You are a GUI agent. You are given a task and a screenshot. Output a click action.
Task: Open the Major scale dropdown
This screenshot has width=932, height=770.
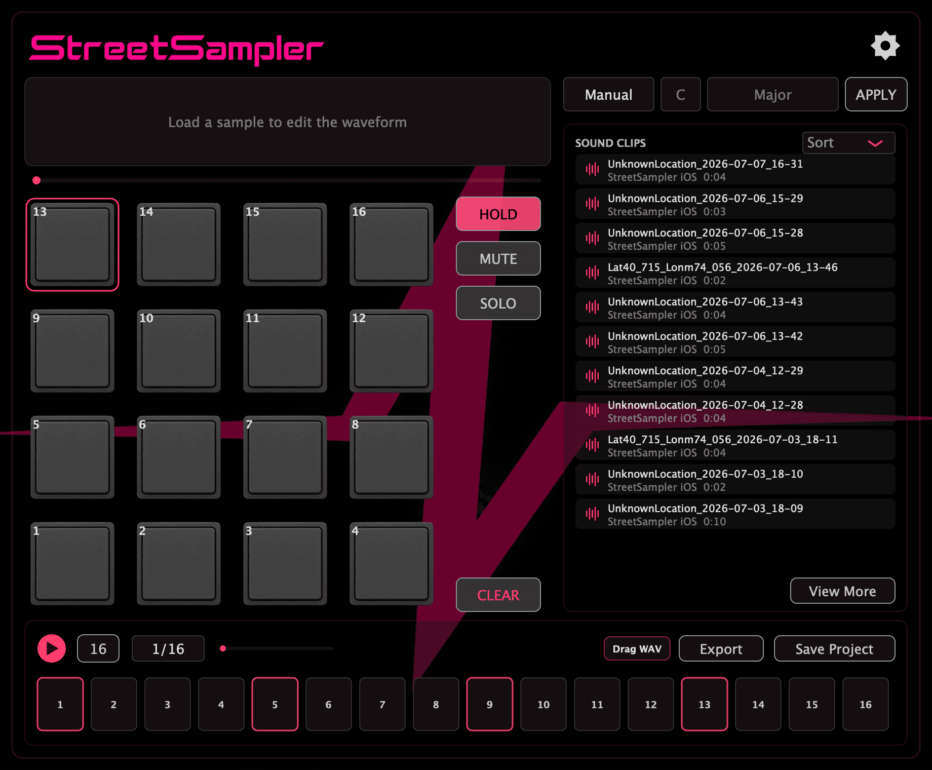click(772, 94)
